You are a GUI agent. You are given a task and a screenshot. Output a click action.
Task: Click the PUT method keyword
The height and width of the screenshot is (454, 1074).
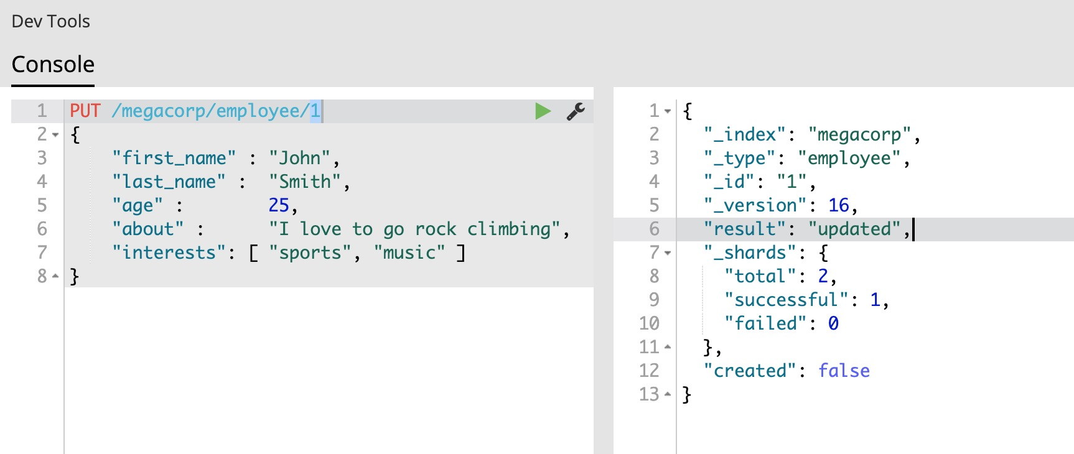click(x=85, y=111)
